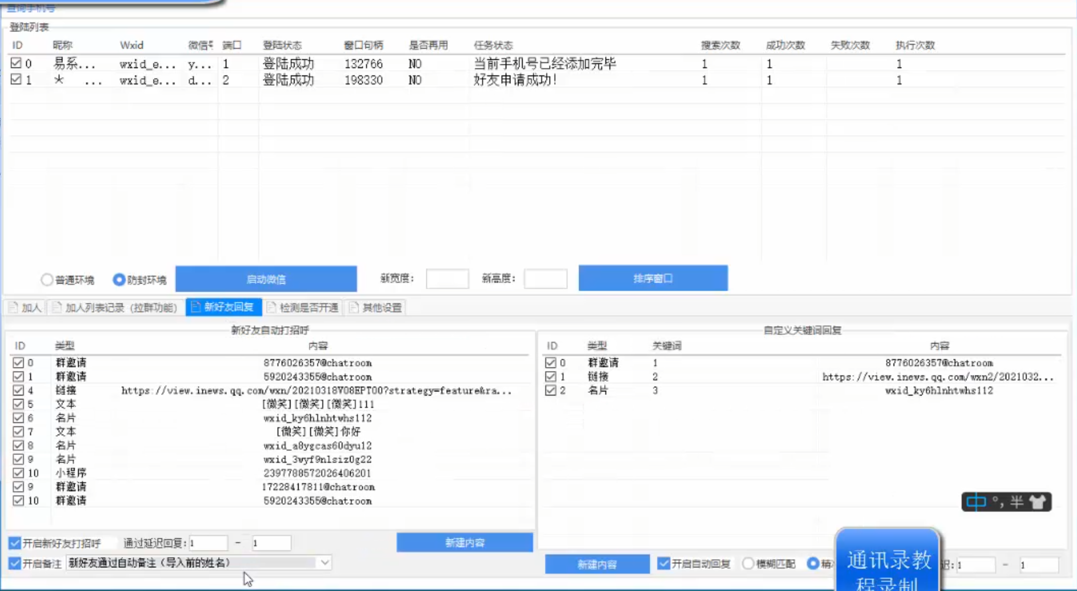
Task: Switch to 其他设置 tab
Action: coord(375,308)
